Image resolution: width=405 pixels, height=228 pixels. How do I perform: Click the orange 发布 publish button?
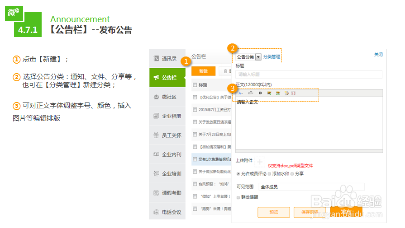pos(346,212)
